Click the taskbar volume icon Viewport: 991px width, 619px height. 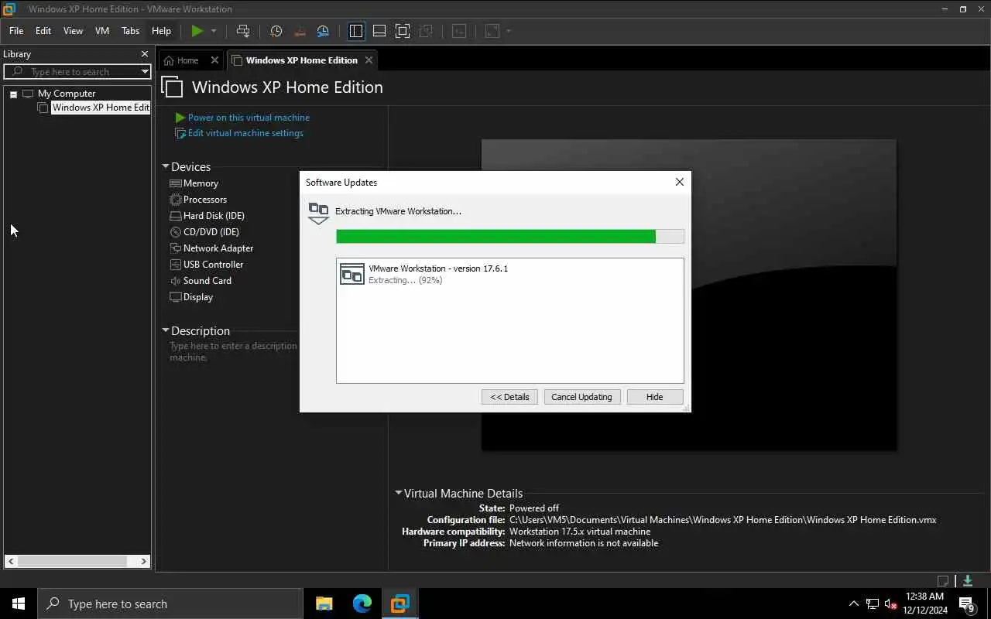(890, 604)
